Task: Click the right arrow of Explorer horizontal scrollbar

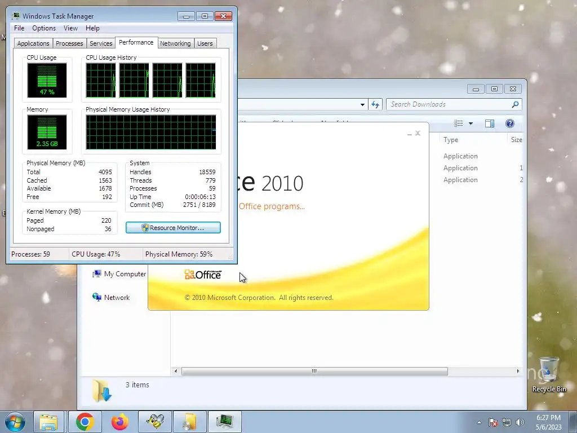Action: click(518, 371)
